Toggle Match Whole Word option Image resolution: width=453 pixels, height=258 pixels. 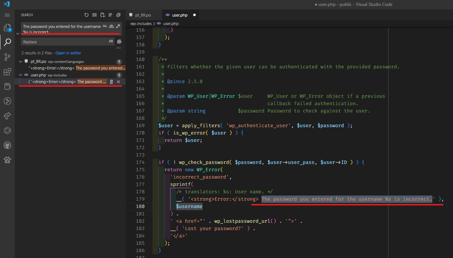(111, 26)
